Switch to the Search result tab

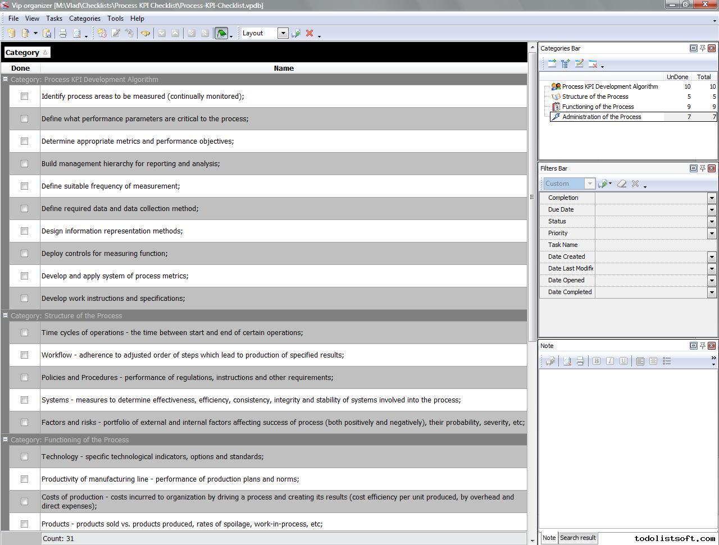577,538
